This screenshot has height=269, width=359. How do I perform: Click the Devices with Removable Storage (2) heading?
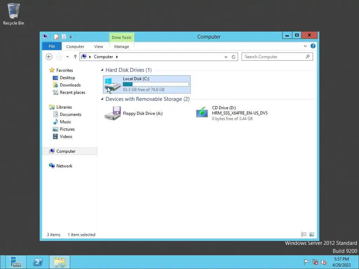pos(148,99)
